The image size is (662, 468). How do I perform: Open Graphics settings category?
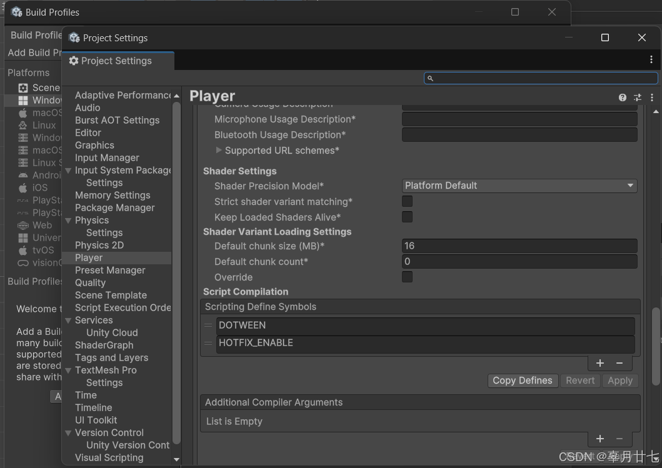click(94, 145)
